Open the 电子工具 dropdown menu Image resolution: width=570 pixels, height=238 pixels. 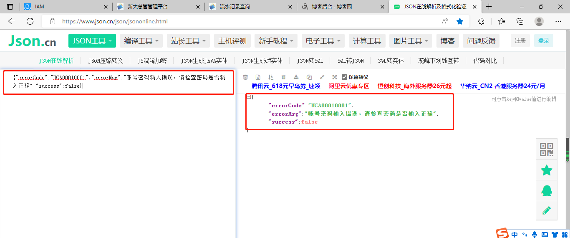[323, 41]
